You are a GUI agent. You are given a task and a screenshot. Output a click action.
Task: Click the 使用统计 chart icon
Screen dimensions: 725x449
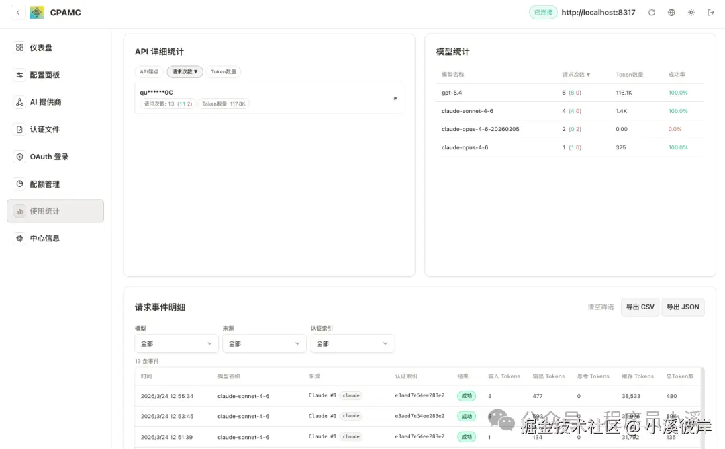[x=19, y=211]
